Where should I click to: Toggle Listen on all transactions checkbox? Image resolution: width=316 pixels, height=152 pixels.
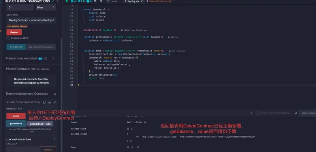coord(258,113)
